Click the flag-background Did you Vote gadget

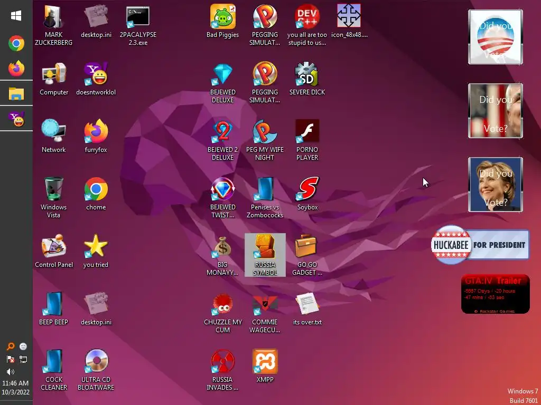point(496,111)
